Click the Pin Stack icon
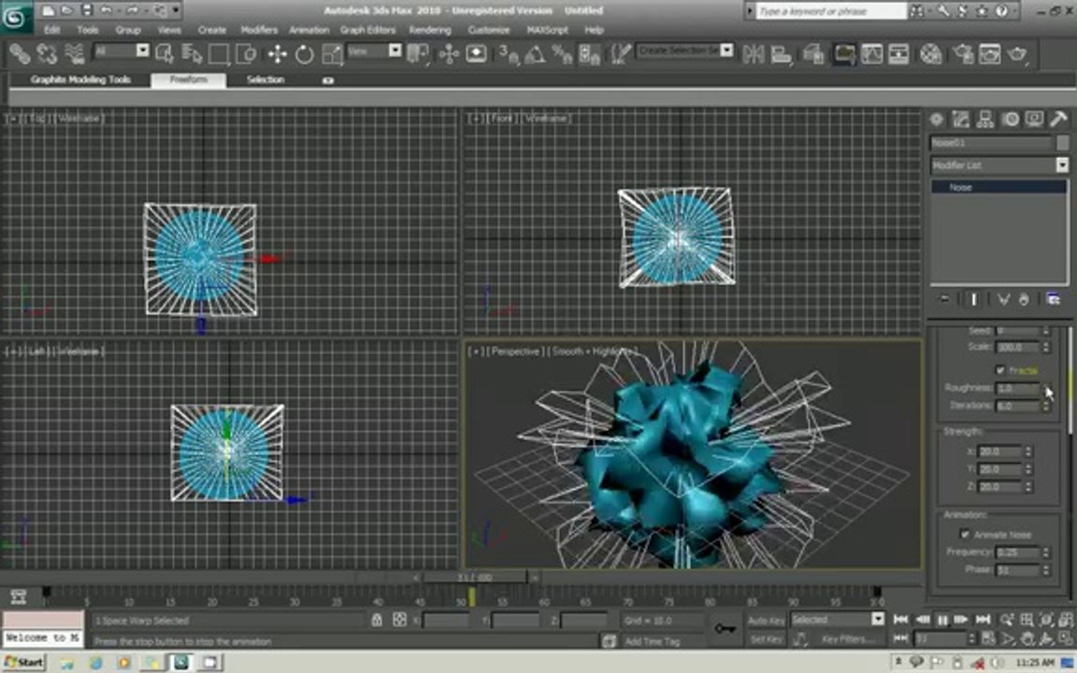 click(944, 299)
